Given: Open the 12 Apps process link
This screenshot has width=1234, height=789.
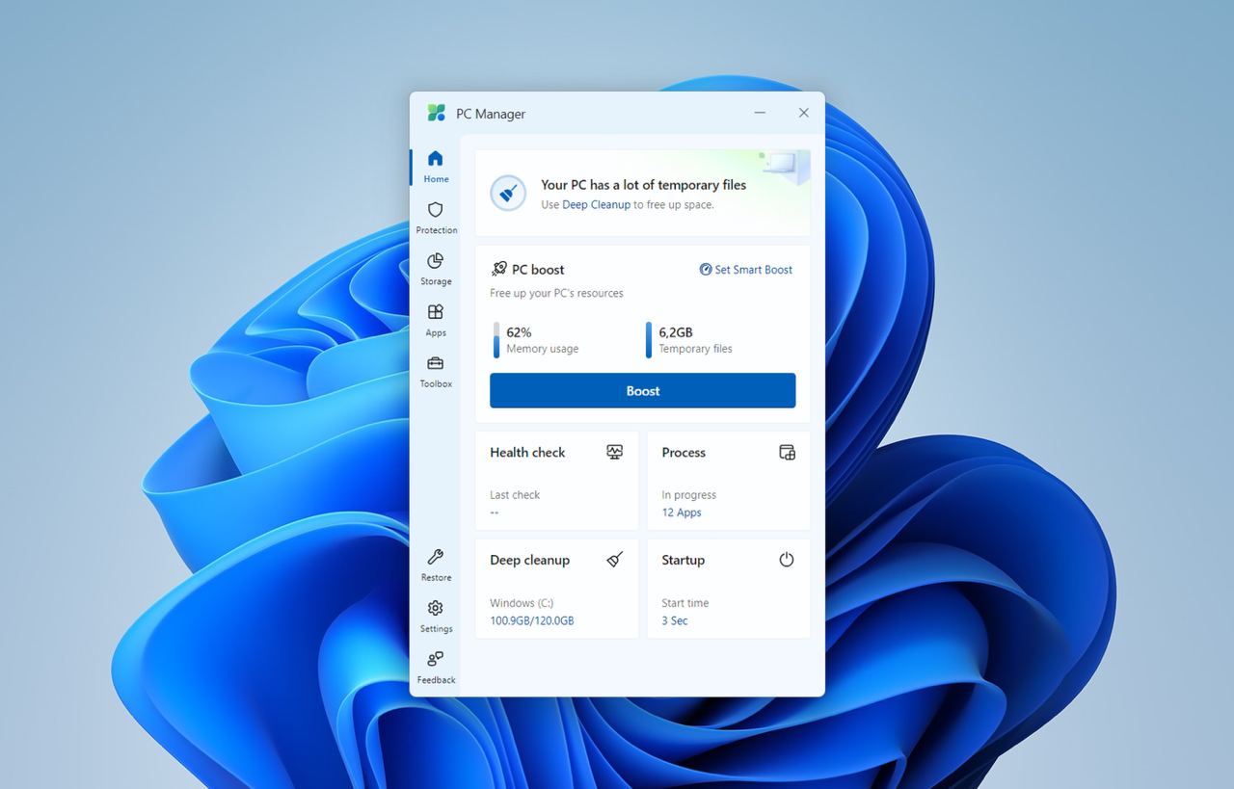Looking at the screenshot, I should click(682, 513).
